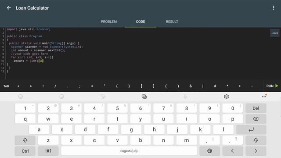Insert equals sign from symbol bar

tap(92, 86)
